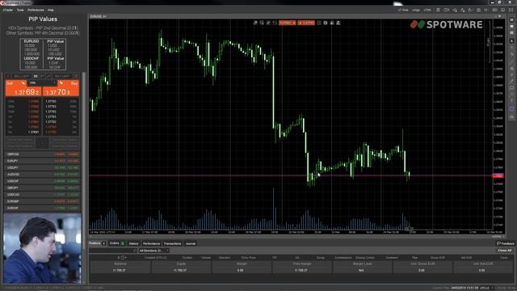This screenshot has width=517, height=291.
Task: Select the EURCHF symbol row
Action: coord(42,209)
